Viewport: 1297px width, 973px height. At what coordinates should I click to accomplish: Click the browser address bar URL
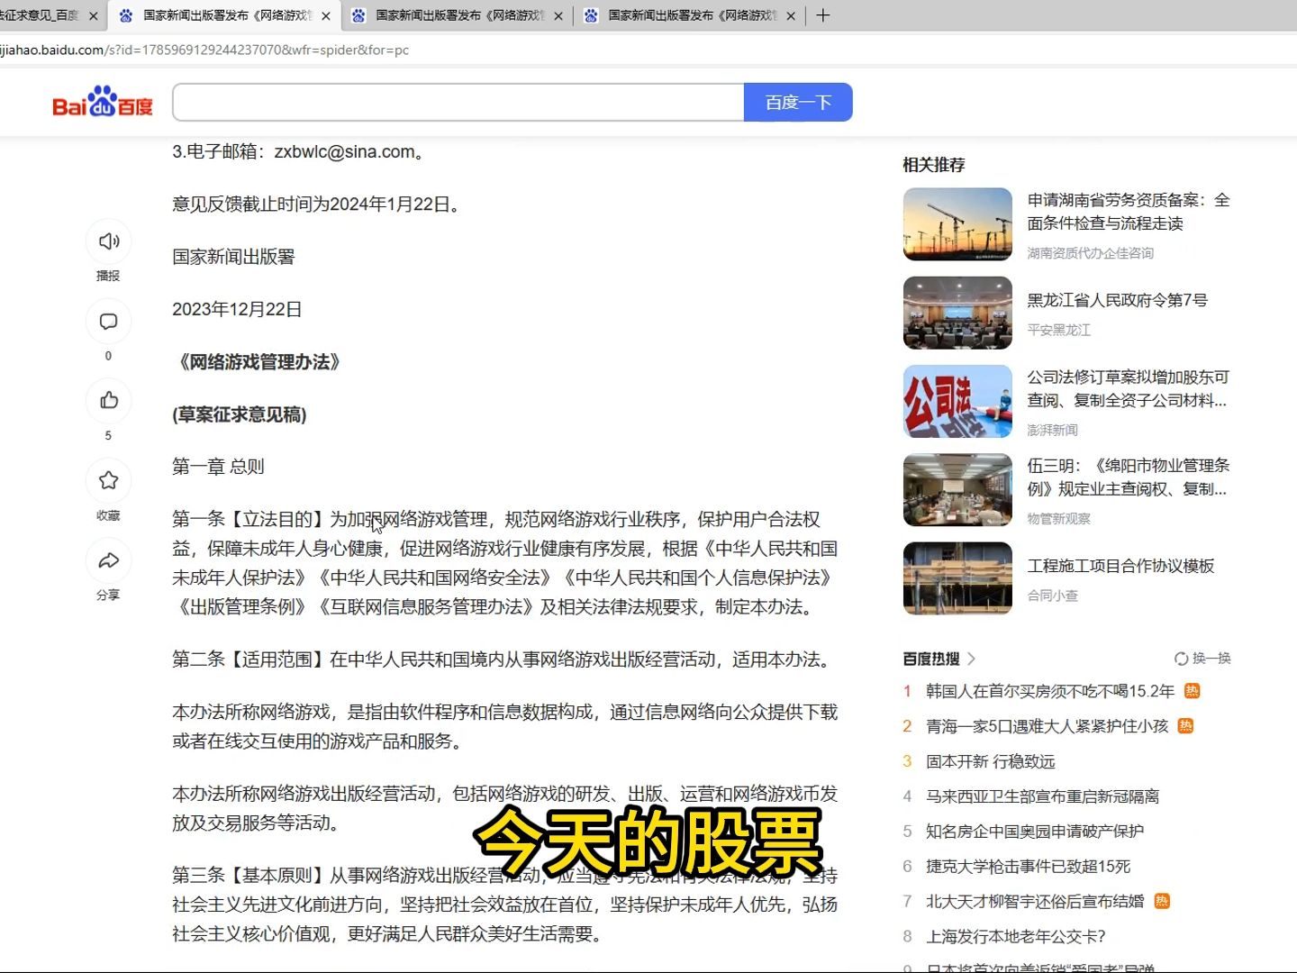click(x=204, y=50)
